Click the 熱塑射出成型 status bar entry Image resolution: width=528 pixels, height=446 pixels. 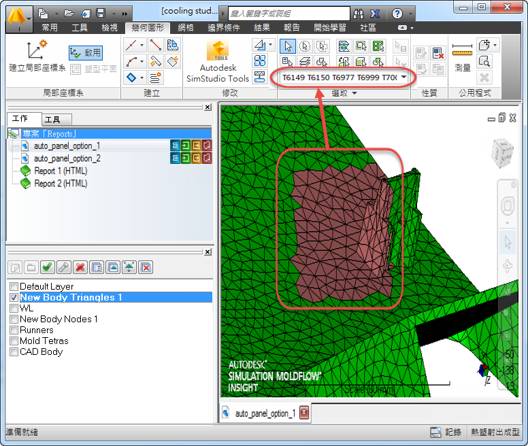coord(495,432)
